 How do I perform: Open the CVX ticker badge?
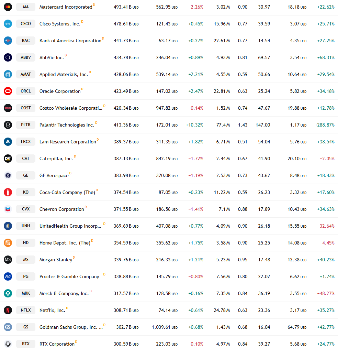click(26, 209)
